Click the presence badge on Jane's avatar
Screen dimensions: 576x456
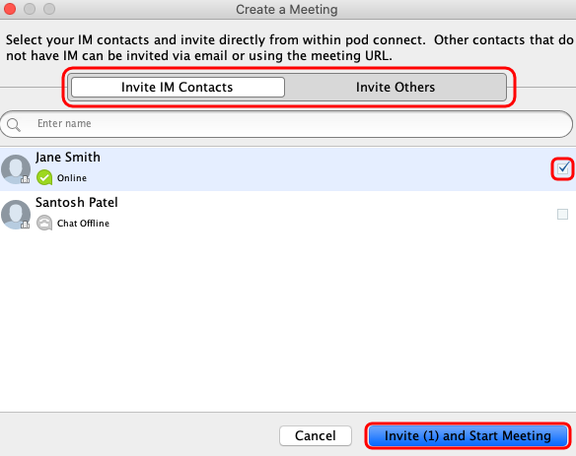click(x=25, y=179)
